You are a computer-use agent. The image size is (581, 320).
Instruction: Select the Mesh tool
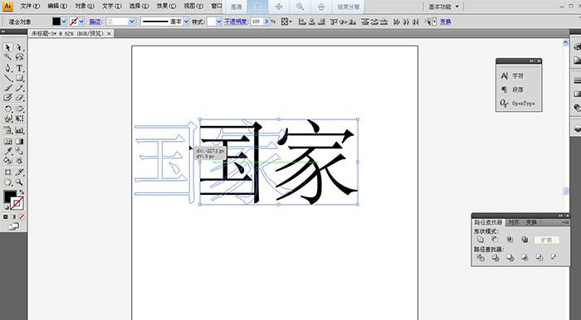(x=7, y=141)
